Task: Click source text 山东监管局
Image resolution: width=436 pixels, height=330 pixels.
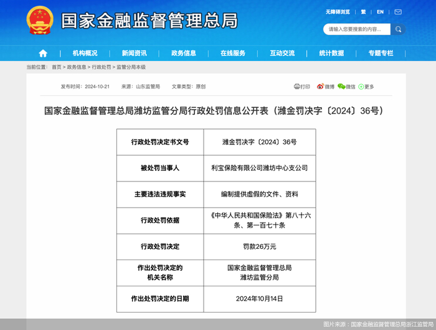Action: (148, 87)
